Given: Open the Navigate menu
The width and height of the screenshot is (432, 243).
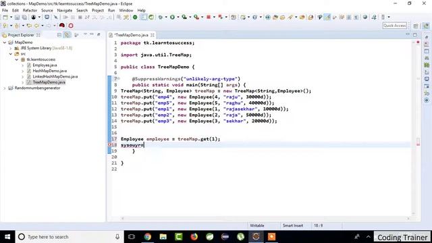Looking at the screenshot, I should [x=65, y=11].
